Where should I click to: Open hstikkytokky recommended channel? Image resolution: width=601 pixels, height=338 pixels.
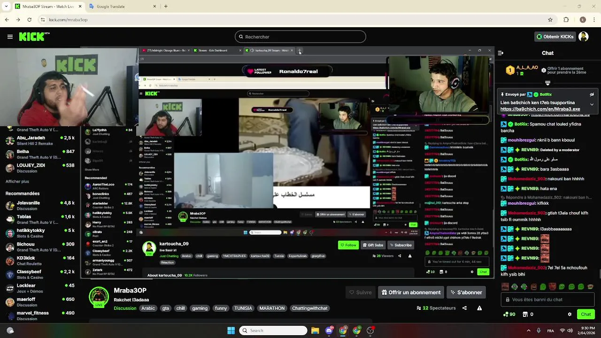pos(40,233)
